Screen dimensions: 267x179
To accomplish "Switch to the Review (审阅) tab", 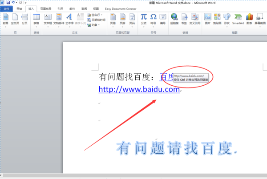I will (x=84, y=9).
